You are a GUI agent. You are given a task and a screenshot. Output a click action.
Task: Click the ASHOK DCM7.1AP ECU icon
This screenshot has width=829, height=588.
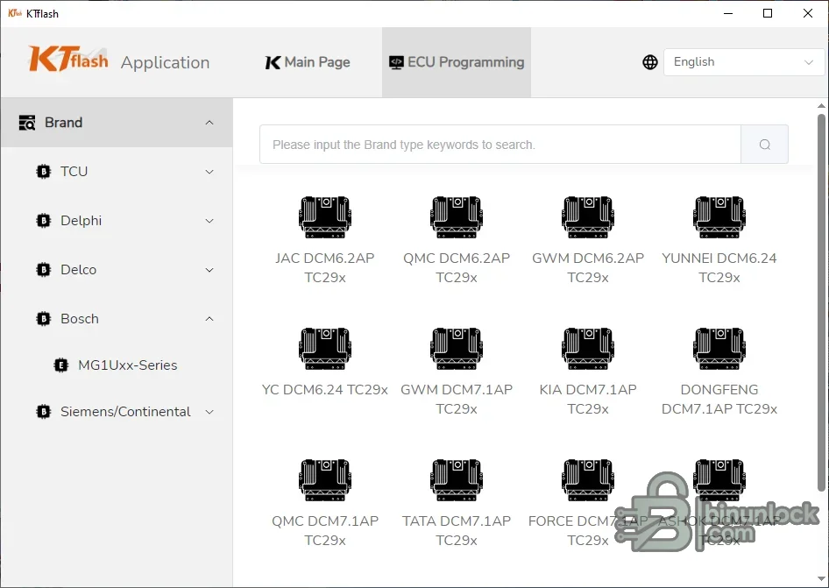click(x=719, y=480)
